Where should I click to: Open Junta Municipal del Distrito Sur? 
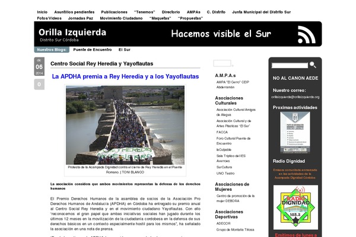[261, 12]
